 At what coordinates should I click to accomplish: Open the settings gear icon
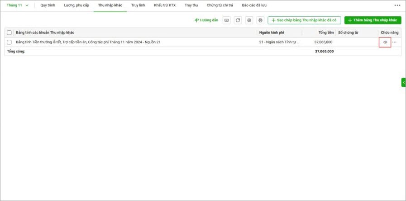(x=249, y=20)
